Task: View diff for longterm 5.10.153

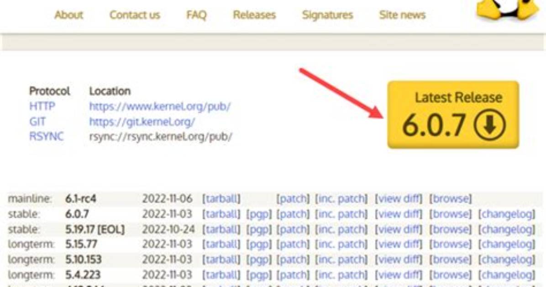Action: [x=399, y=260]
